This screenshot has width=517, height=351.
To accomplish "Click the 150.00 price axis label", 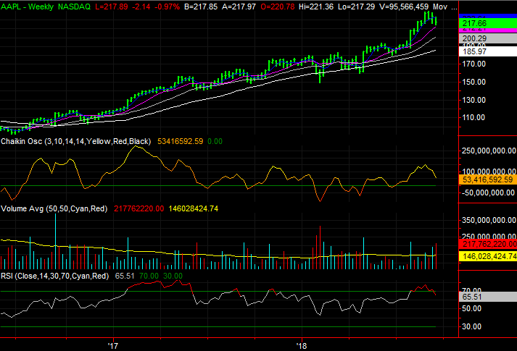I will click(x=474, y=82).
